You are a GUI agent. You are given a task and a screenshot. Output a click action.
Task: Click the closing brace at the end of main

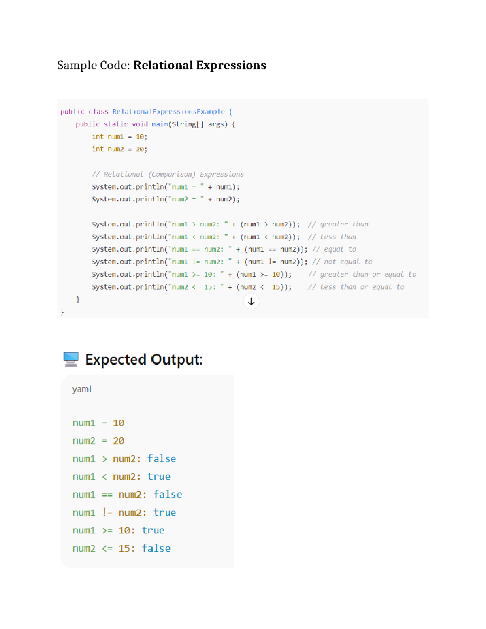coord(77,299)
